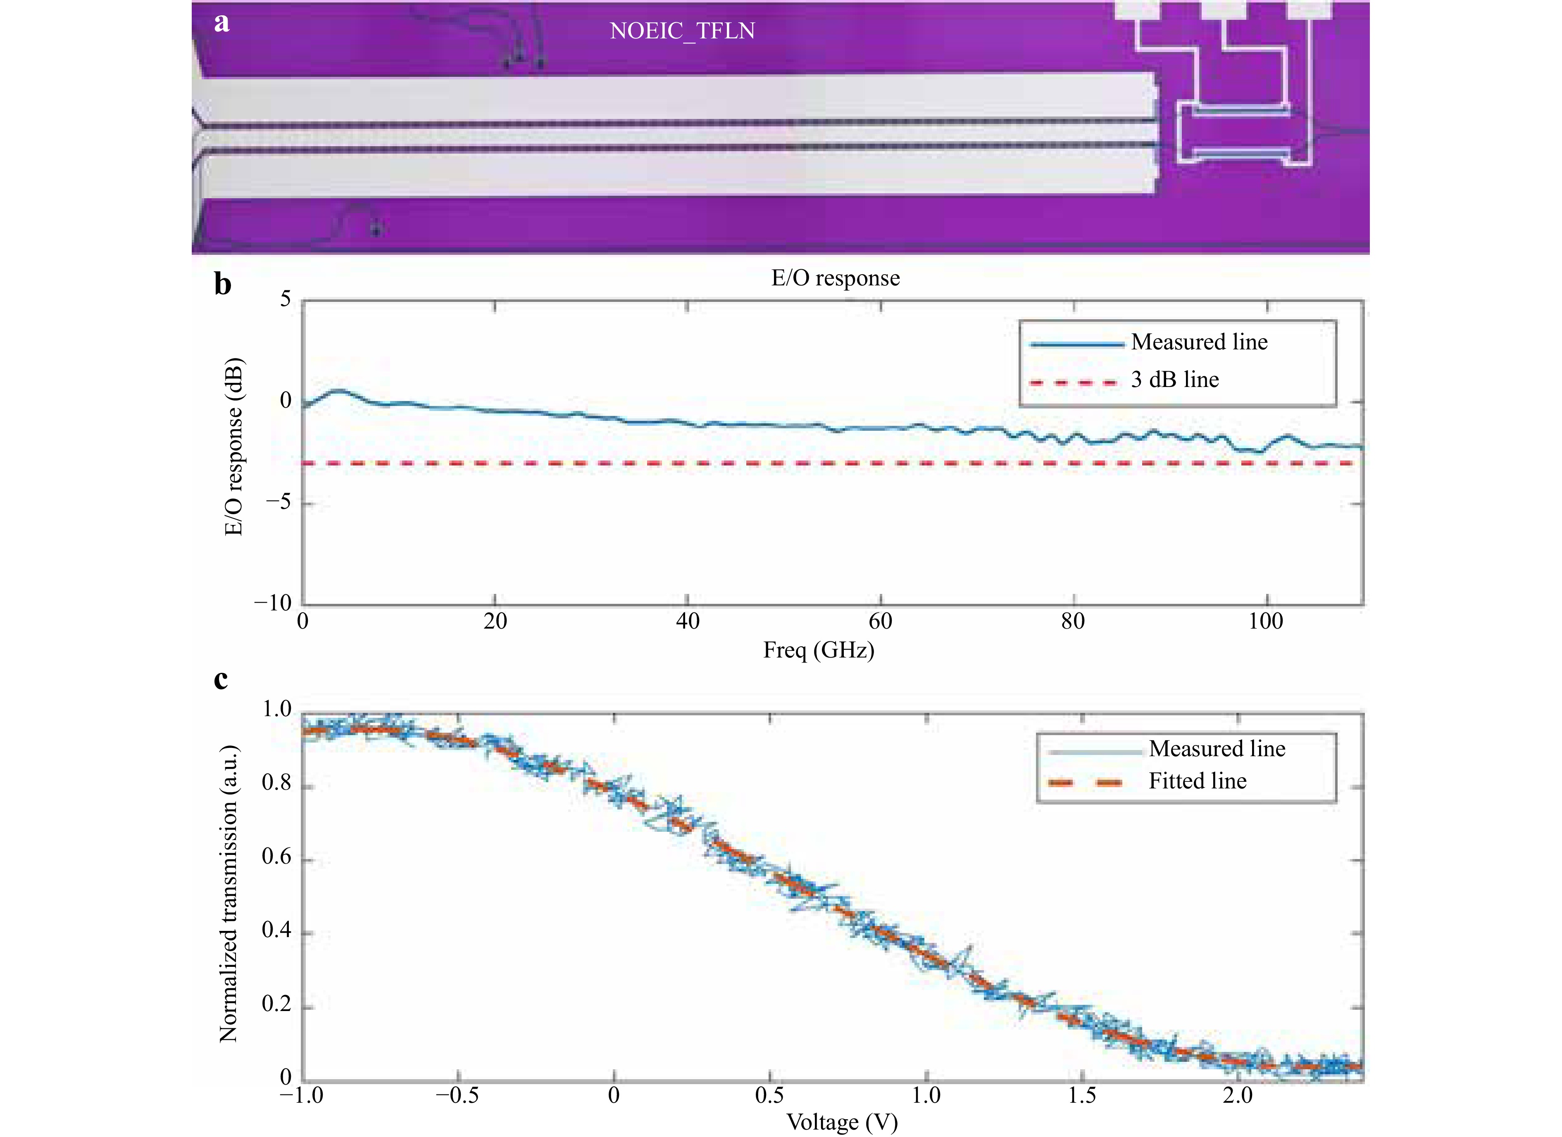Click the NOEIC_TFLN chip label
This screenshot has height=1137, width=1562.
pyautogui.click(x=682, y=31)
